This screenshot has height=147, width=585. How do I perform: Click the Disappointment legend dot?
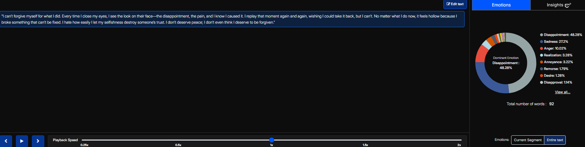[x=541, y=35]
